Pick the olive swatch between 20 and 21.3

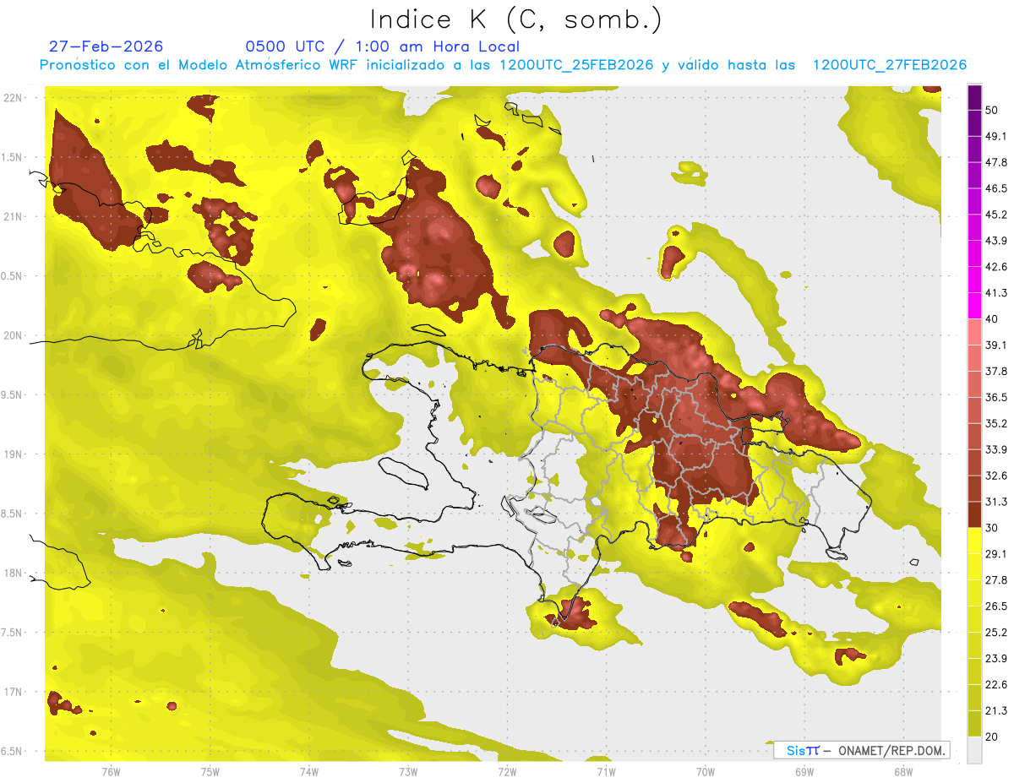pos(975,724)
